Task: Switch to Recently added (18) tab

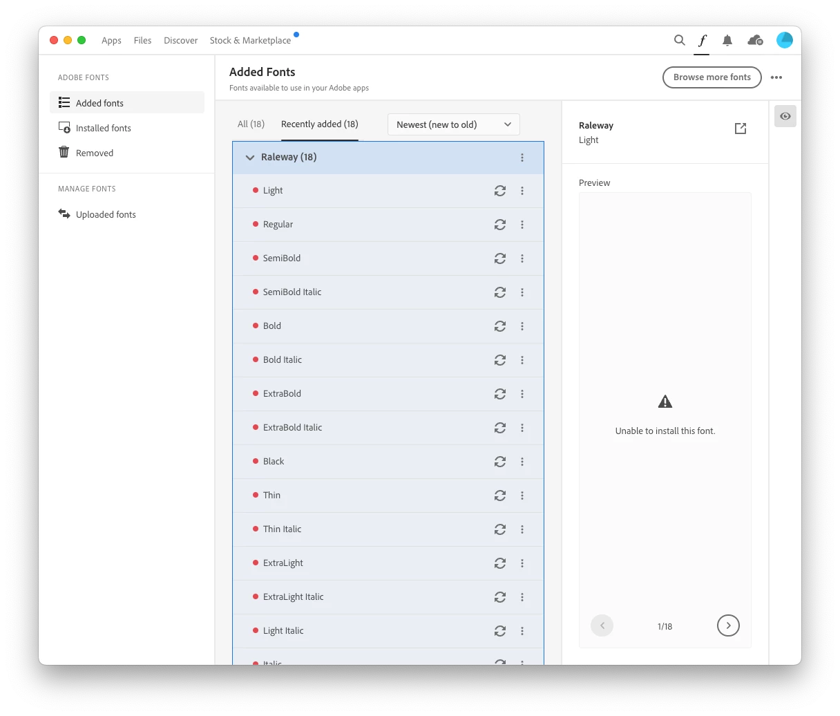Action: point(319,124)
